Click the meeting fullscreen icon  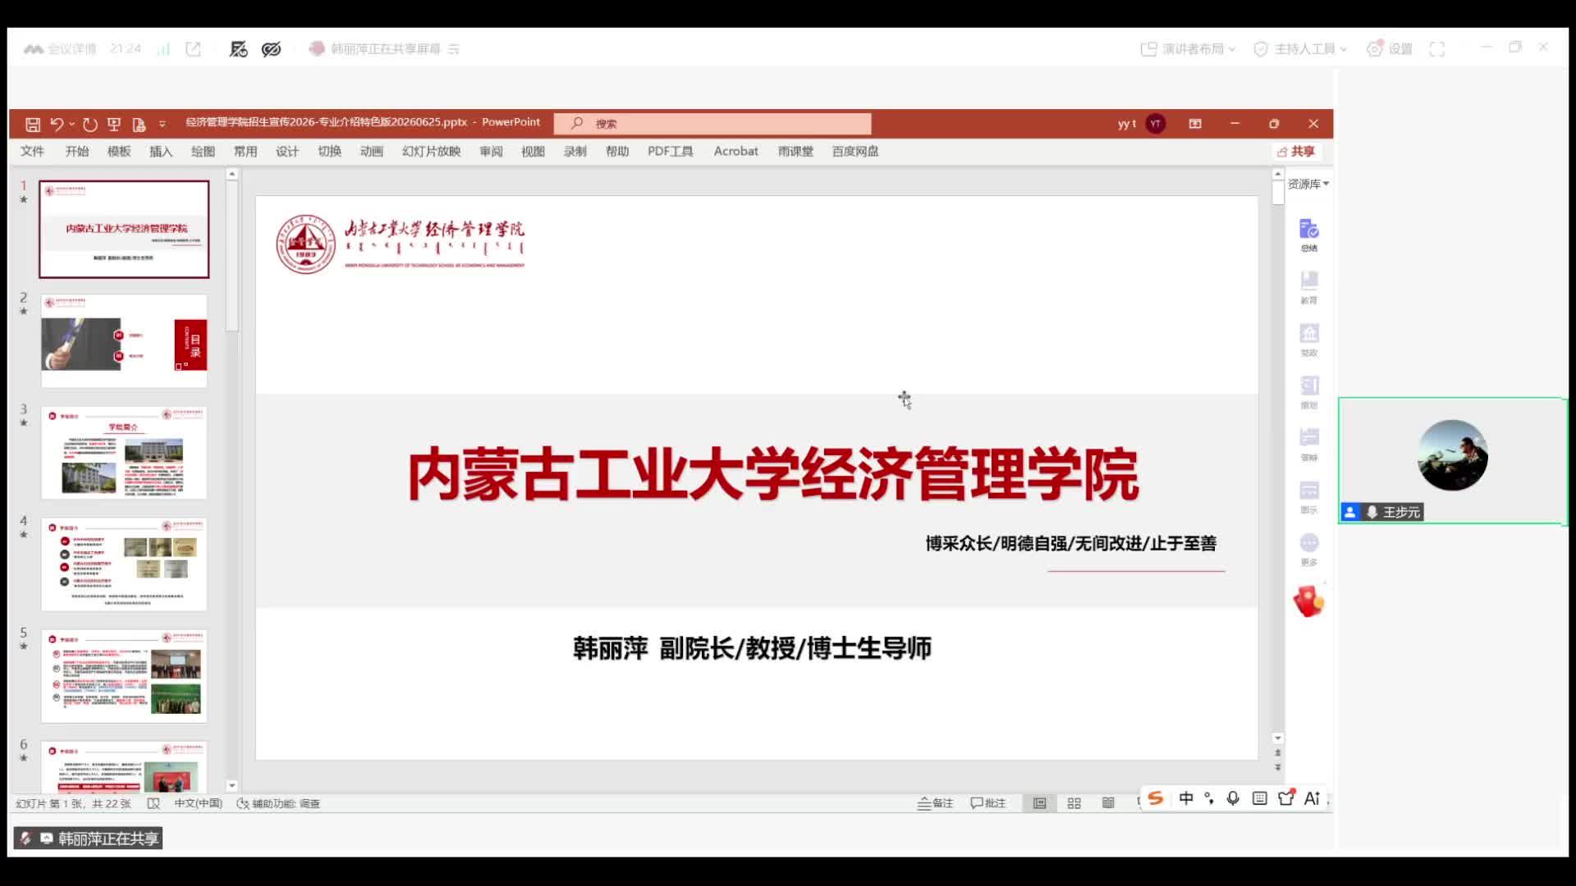point(1437,49)
